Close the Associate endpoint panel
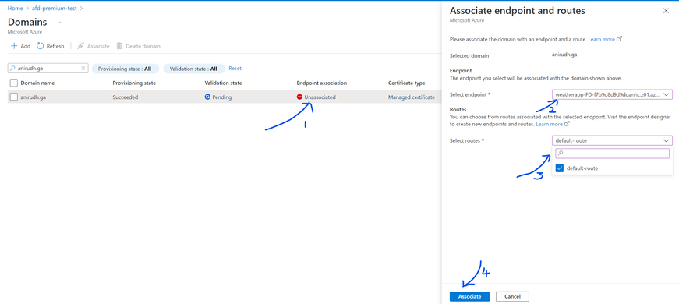This screenshot has width=679, height=304. 666,11
